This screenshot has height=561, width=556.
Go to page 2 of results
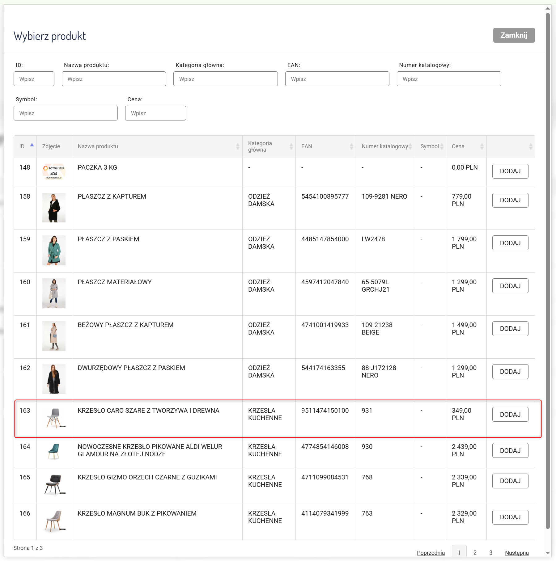point(475,553)
